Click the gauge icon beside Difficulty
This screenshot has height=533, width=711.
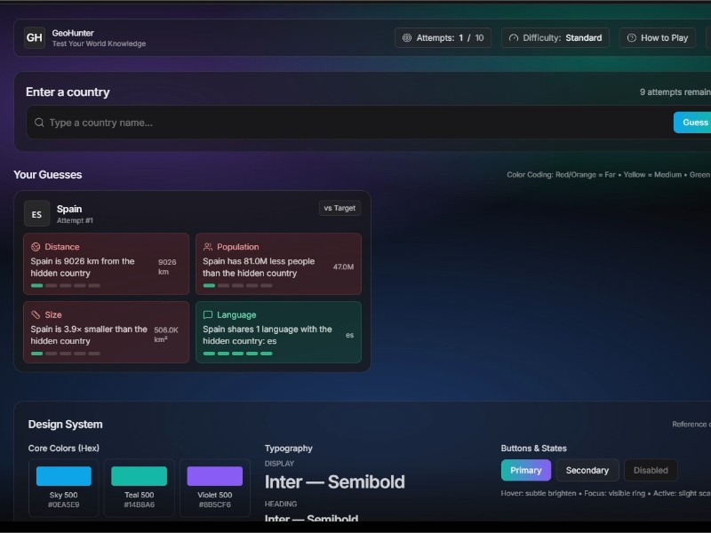[x=513, y=38]
